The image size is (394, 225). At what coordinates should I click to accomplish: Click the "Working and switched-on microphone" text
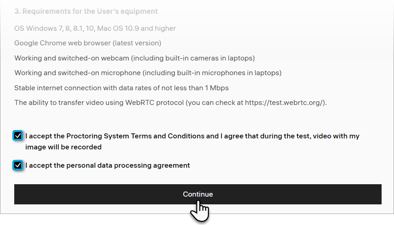73,73
